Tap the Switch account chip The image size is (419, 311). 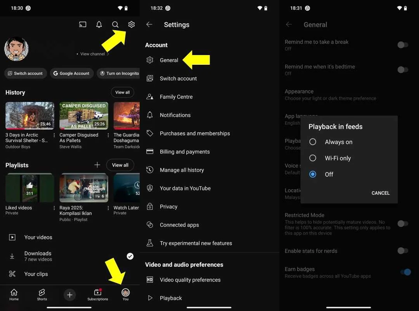pyautogui.click(x=25, y=73)
